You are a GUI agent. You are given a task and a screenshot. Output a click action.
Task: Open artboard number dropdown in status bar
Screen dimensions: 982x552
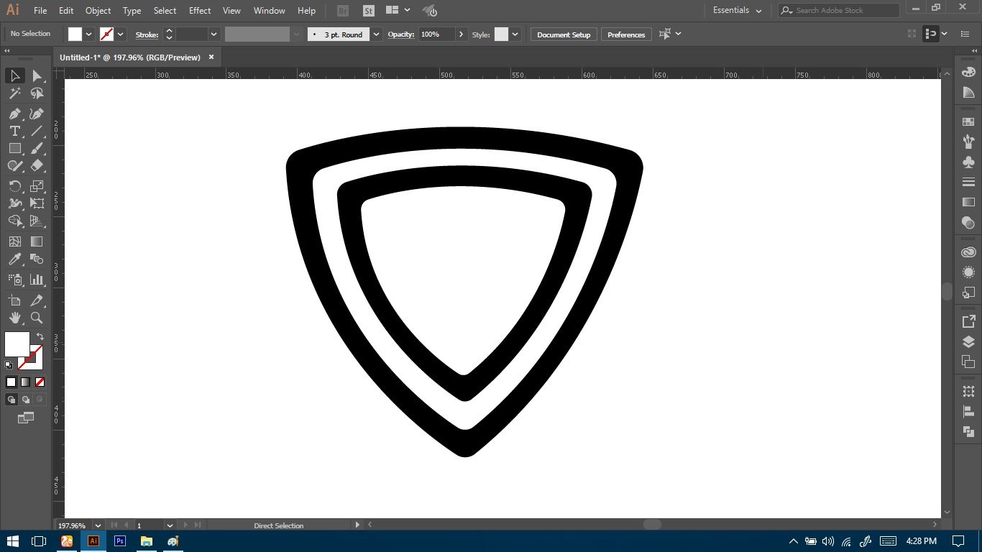(170, 525)
